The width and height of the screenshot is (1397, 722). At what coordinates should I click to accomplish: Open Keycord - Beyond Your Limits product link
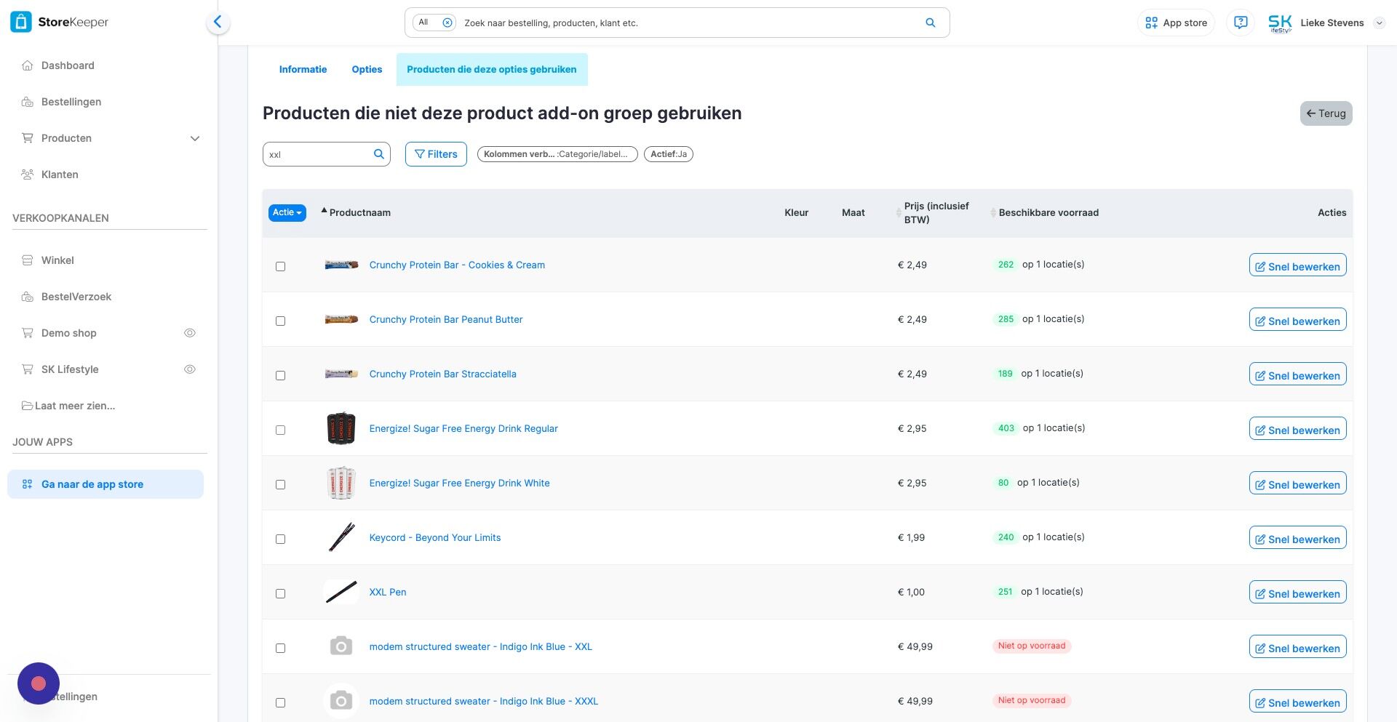tap(434, 537)
